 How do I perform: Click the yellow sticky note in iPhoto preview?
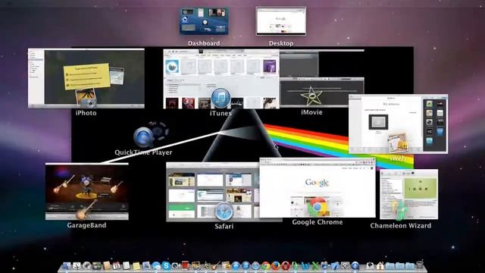coord(87,76)
